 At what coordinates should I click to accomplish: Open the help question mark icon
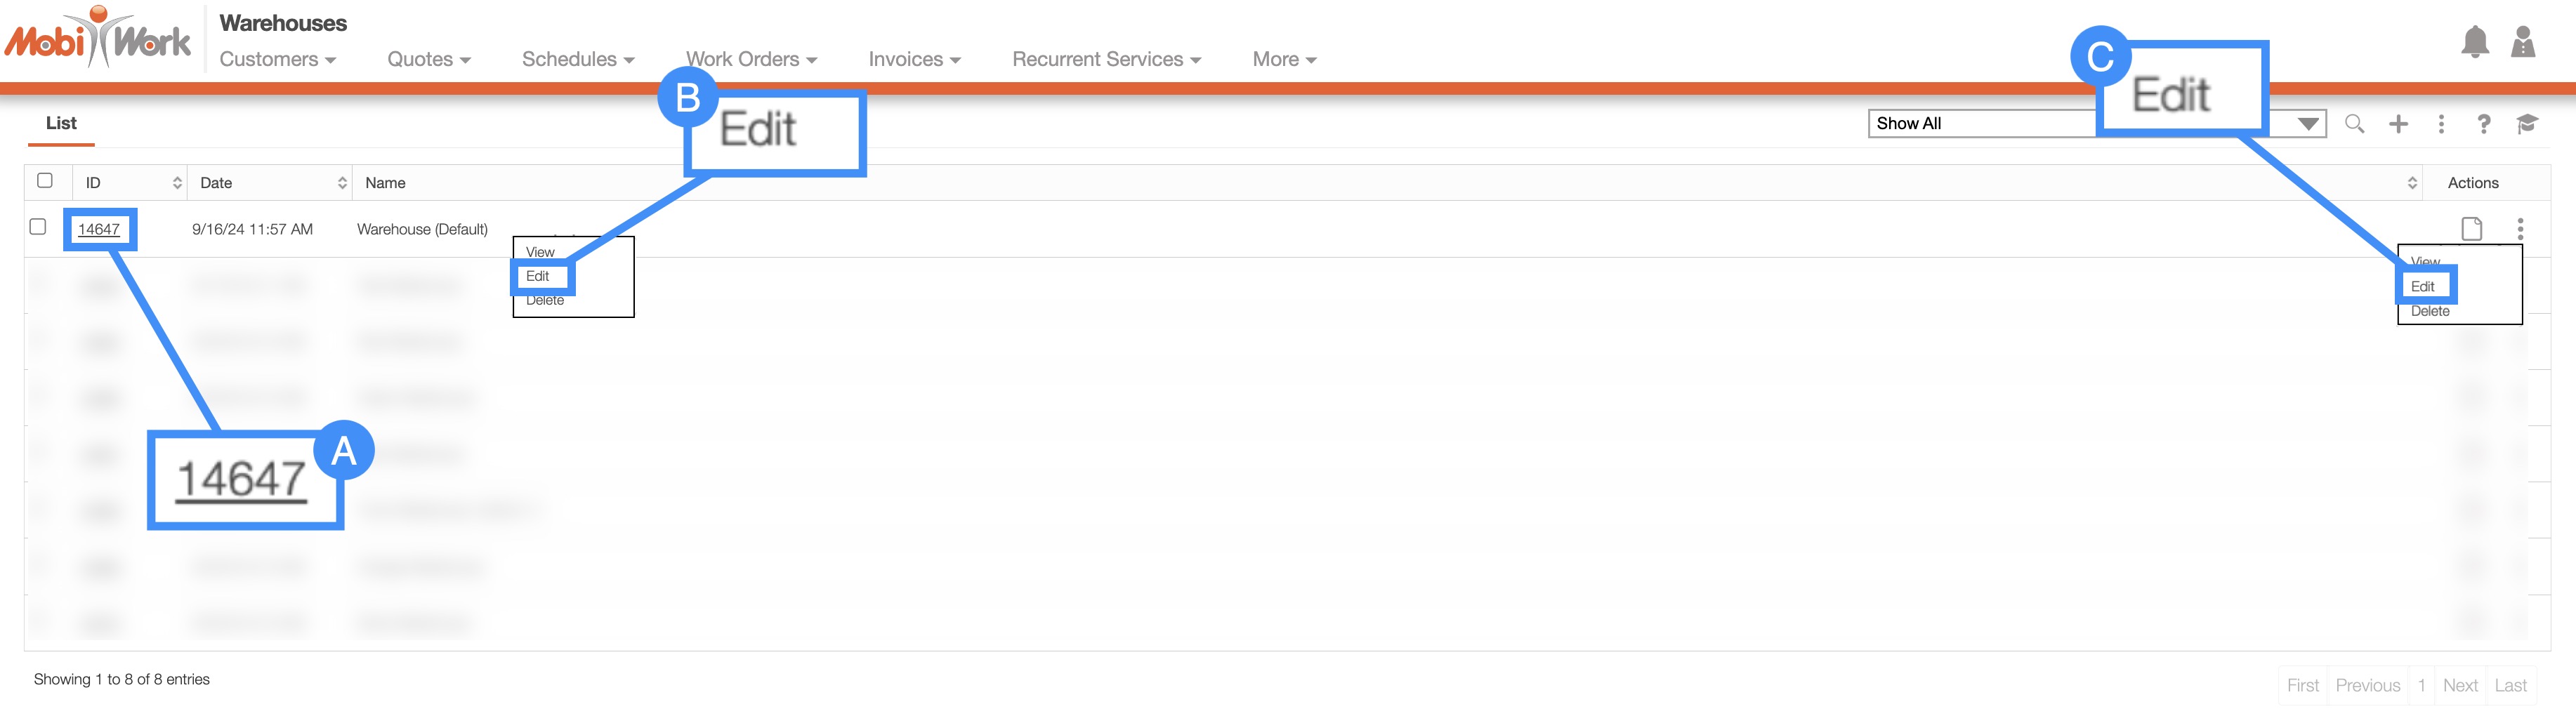click(2483, 124)
